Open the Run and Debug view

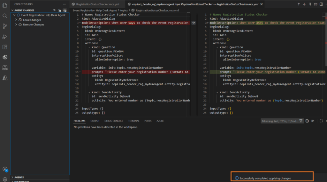click(5, 37)
